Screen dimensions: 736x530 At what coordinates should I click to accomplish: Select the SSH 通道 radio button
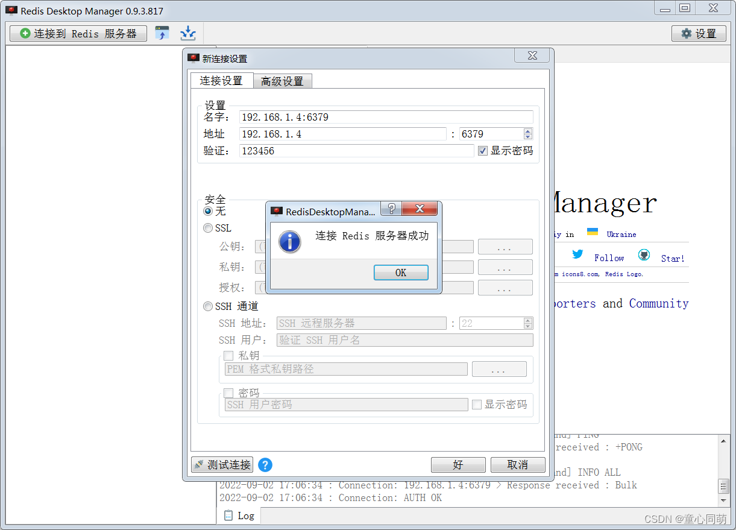point(208,306)
